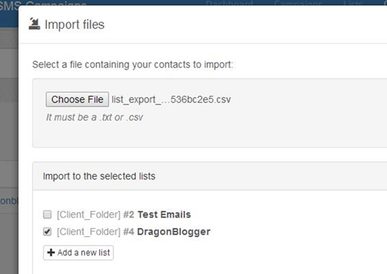
Task: Click the Import to the selected lists header
Action: (x=99, y=176)
